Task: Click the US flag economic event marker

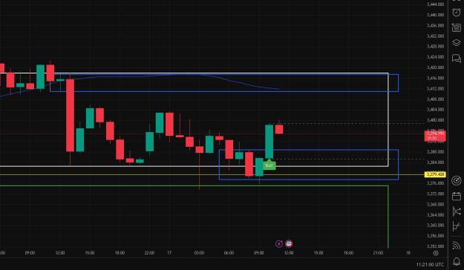Action: click(289, 244)
